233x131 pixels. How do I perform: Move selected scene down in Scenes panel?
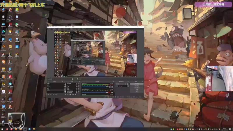(56, 94)
